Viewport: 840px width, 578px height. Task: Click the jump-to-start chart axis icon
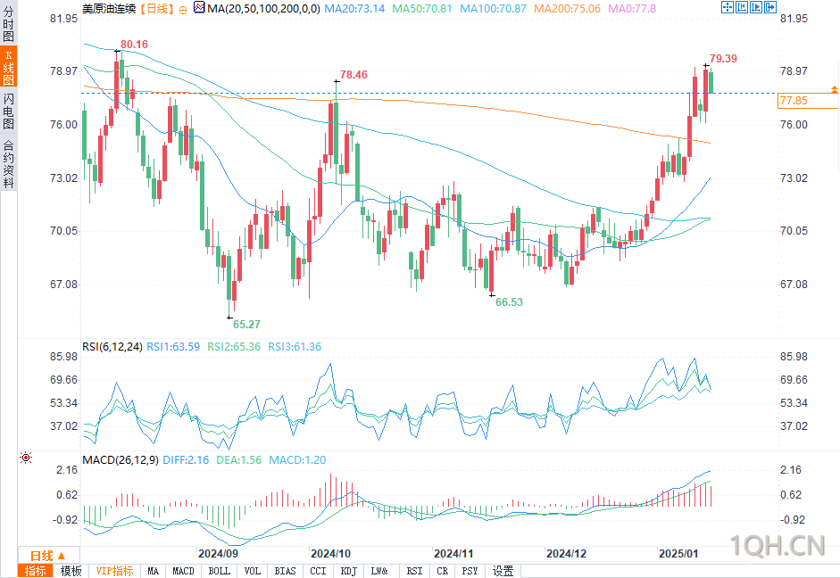pos(742,7)
